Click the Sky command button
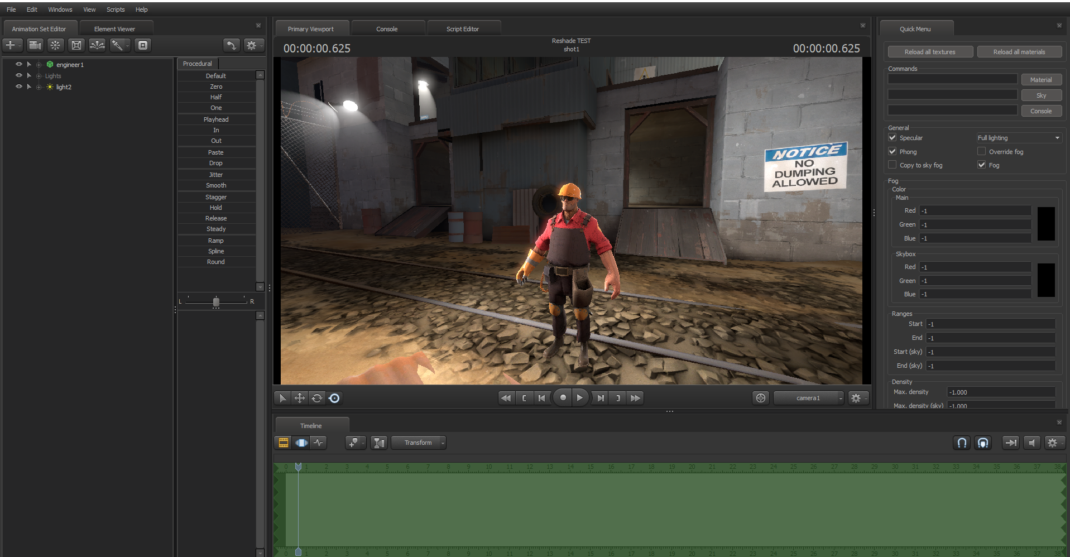Screen dimensions: 1070x557 click(1041, 95)
